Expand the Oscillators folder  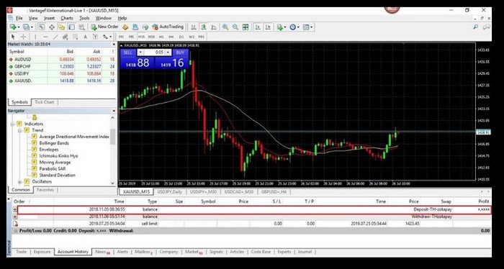[x=19, y=182]
